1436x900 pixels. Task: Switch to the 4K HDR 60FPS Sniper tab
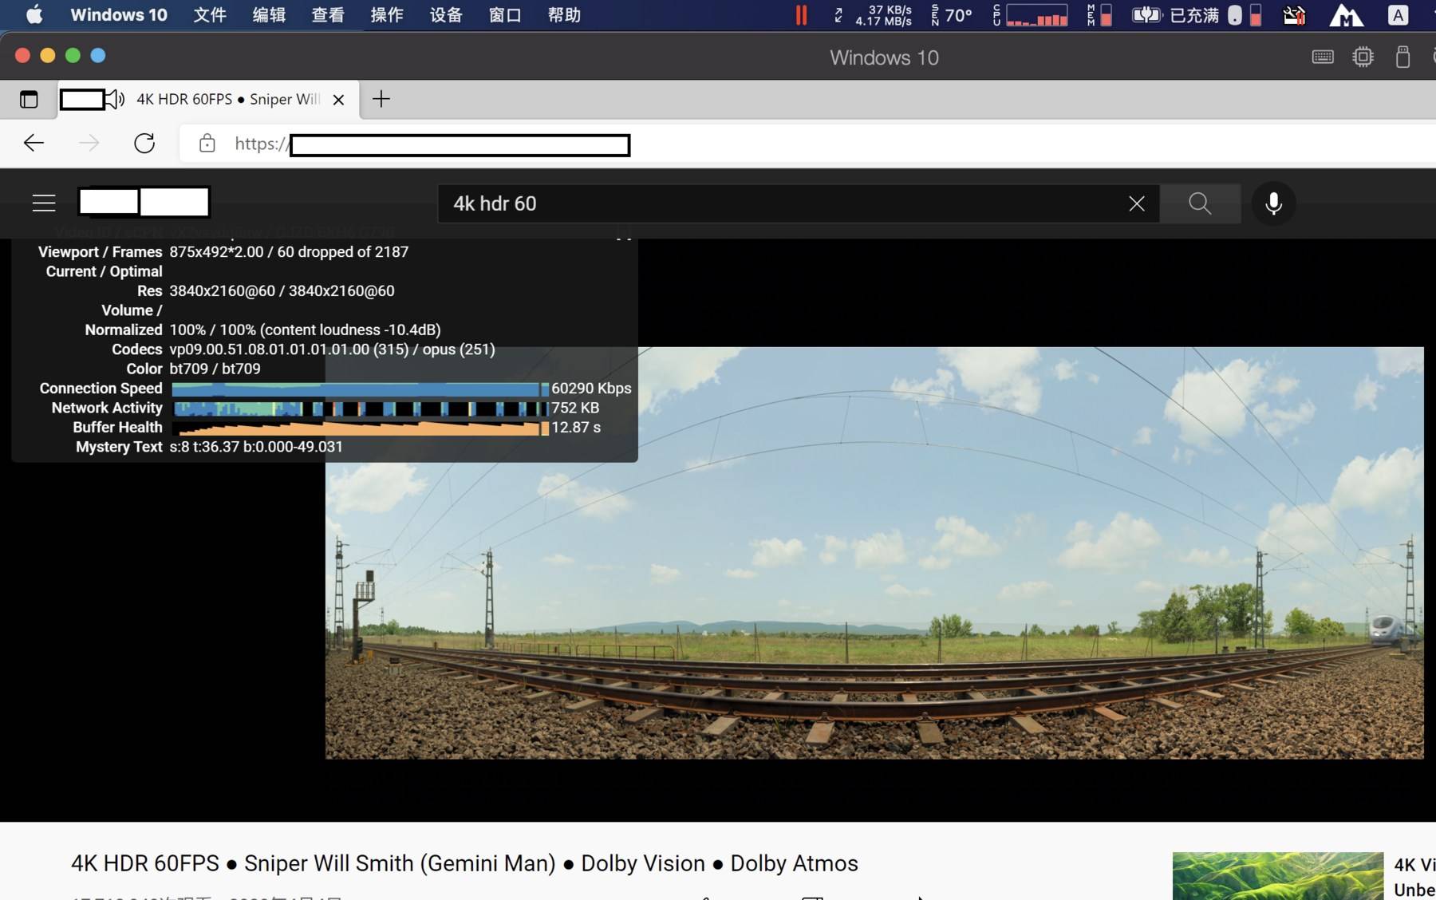(223, 99)
